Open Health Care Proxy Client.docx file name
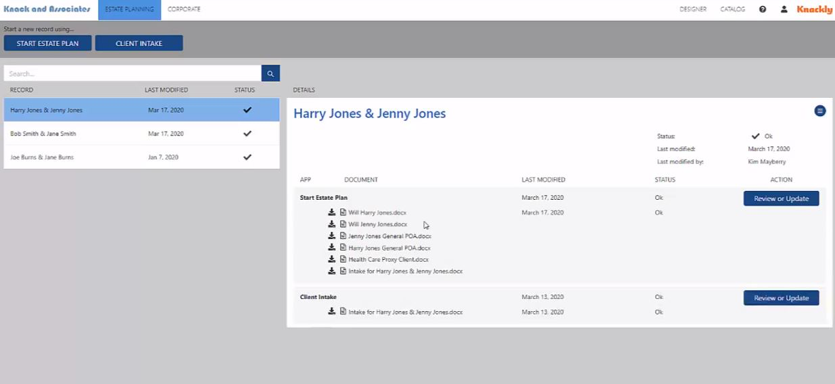Viewport: 835px width, 384px height. pos(388,259)
